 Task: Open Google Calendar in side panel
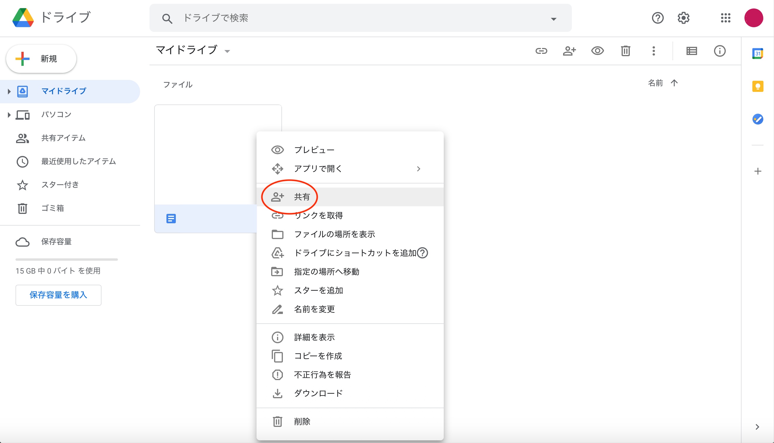point(758,54)
